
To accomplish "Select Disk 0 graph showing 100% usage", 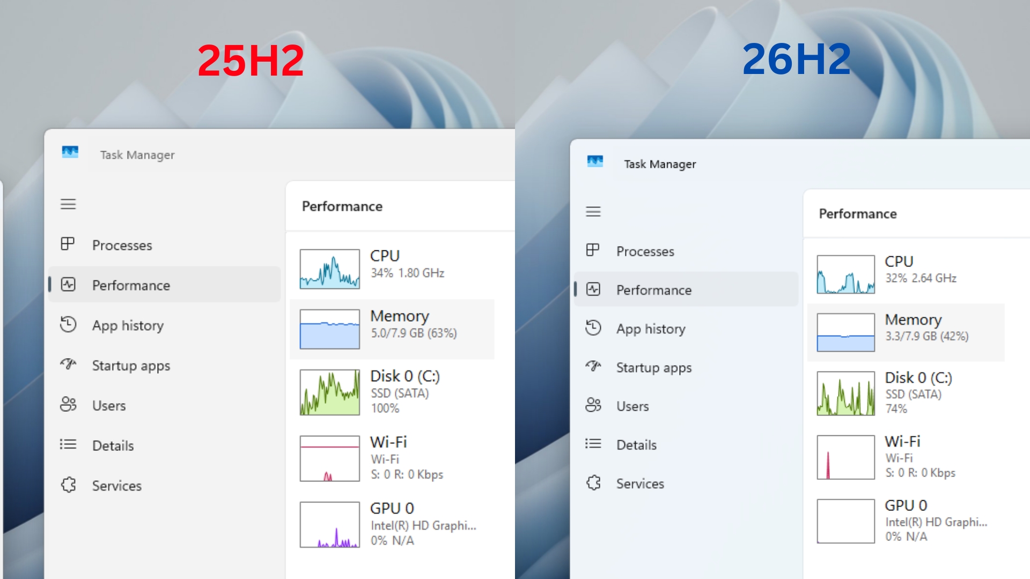I will pos(330,392).
